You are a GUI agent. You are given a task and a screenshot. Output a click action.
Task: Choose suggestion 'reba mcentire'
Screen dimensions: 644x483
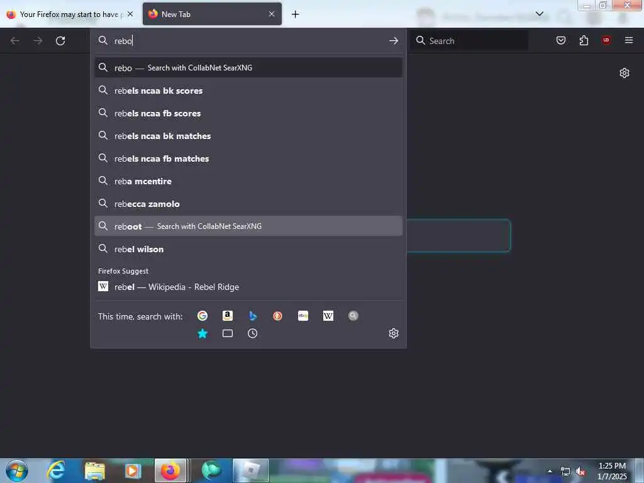pyautogui.click(x=248, y=180)
